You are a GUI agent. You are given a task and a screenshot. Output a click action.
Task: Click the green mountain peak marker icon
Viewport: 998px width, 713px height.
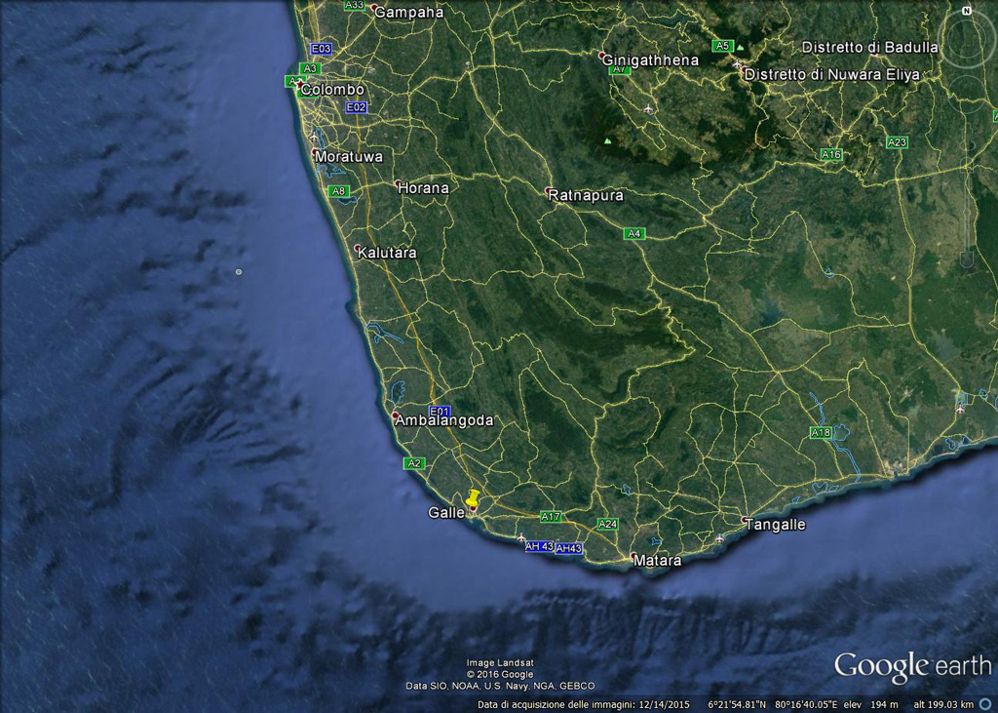(607, 140)
